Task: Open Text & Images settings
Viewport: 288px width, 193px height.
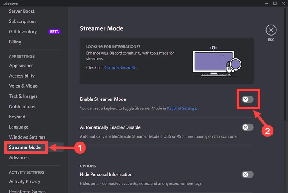Action: pyautogui.click(x=23, y=96)
